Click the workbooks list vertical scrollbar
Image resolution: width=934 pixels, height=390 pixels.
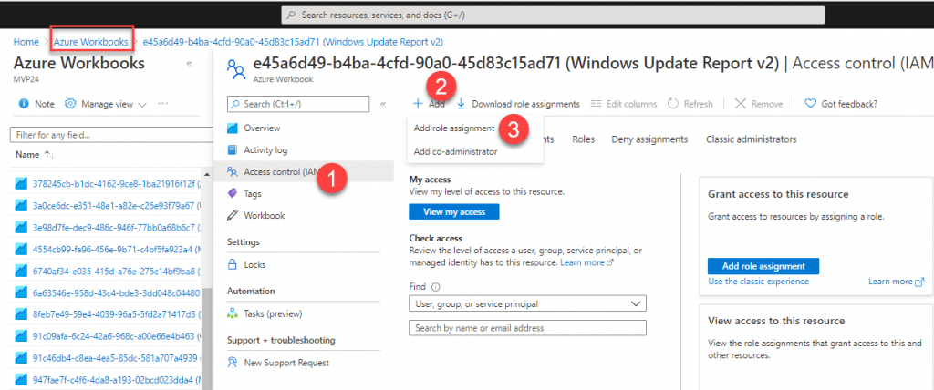coord(207,336)
